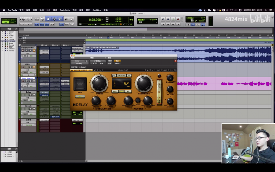Click zoom preset 1 button
Viewport: 275px width, 172px height.
[21, 25]
